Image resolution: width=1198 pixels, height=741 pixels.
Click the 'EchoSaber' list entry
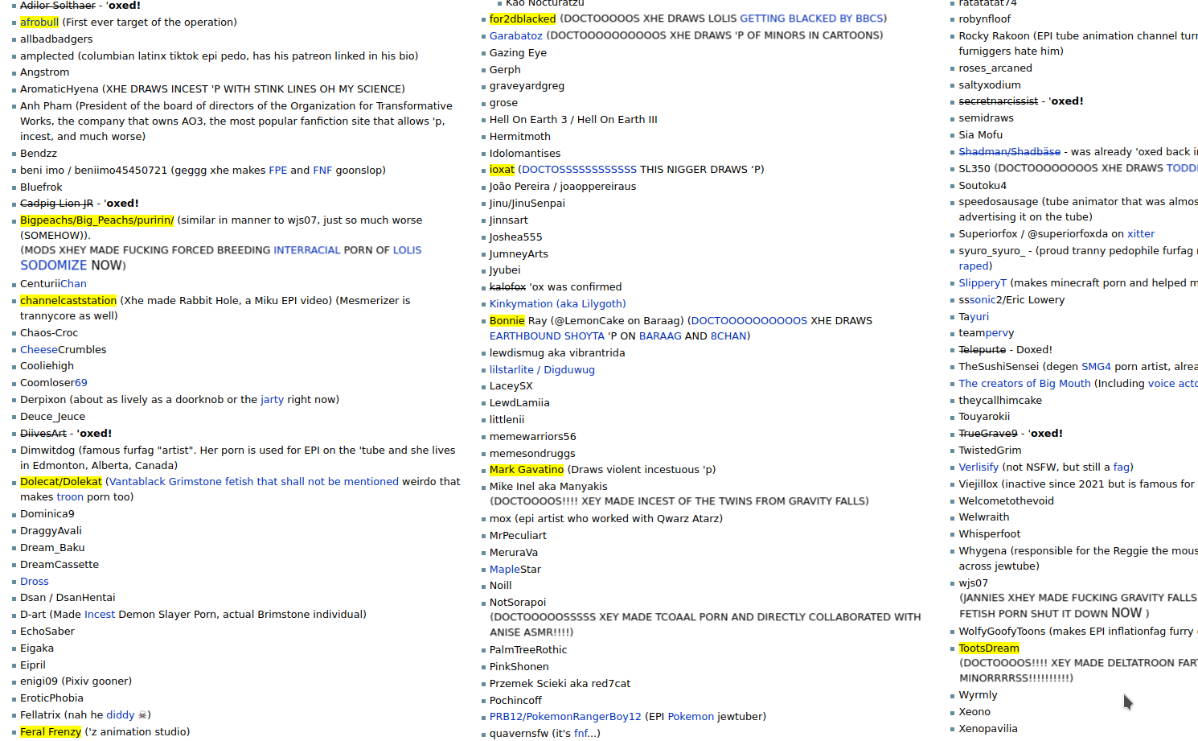pos(47,631)
